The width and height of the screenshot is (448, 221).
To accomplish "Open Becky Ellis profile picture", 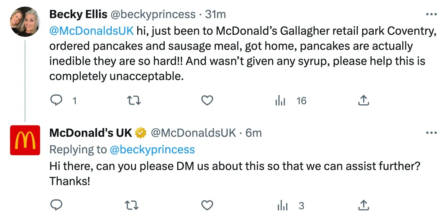I will 25,22.
